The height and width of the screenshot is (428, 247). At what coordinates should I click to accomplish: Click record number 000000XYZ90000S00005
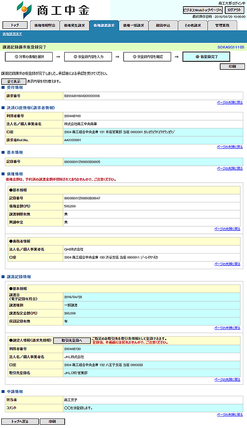[x=82, y=162]
